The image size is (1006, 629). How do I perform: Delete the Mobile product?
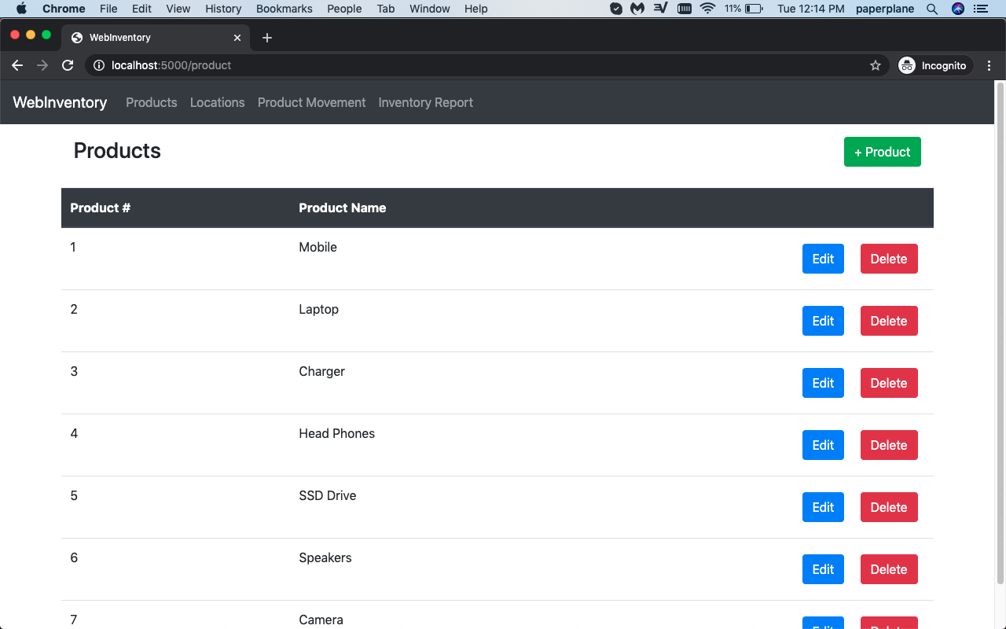click(x=889, y=259)
